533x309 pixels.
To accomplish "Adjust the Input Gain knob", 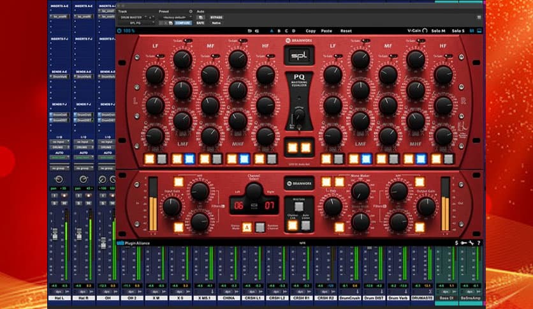I will pyautogui.click(x=172, y=206).
